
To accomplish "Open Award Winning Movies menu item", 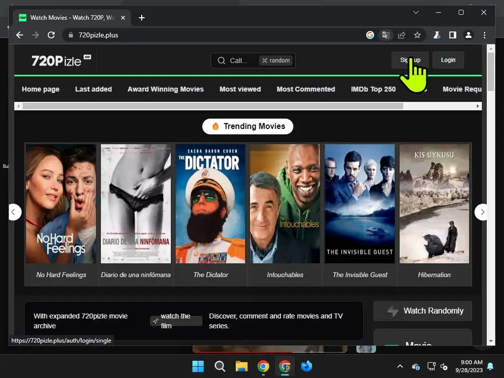I will (x=165, y=89).
